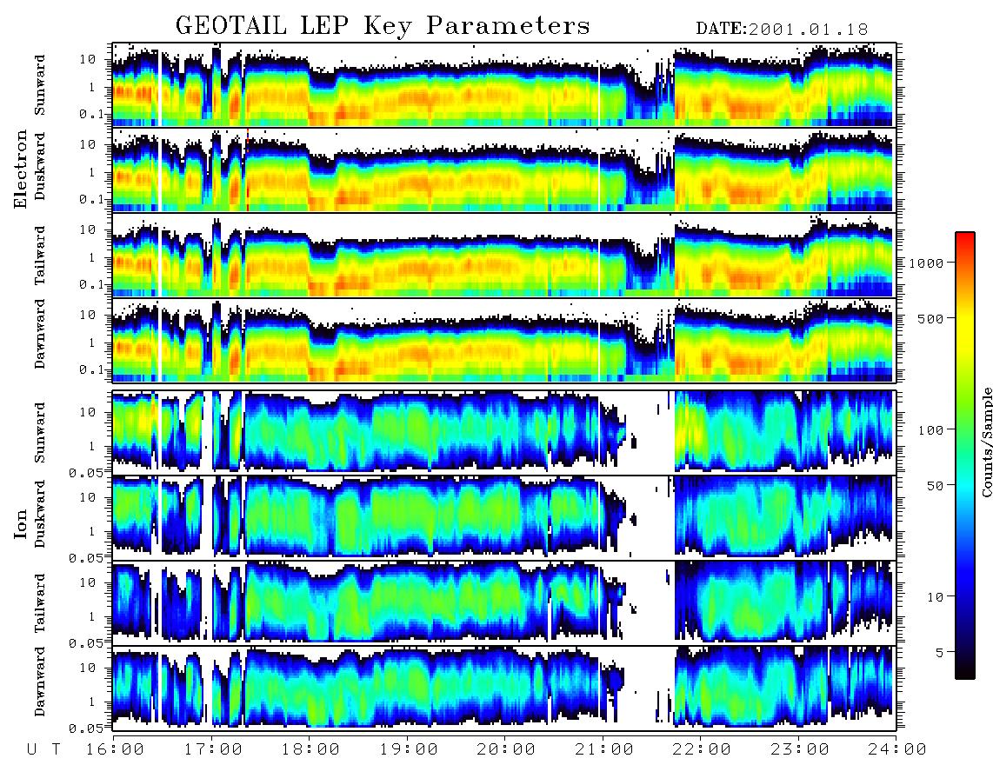Click the colorbar tick label 10
993x765 pixels.
pos(935,596)
